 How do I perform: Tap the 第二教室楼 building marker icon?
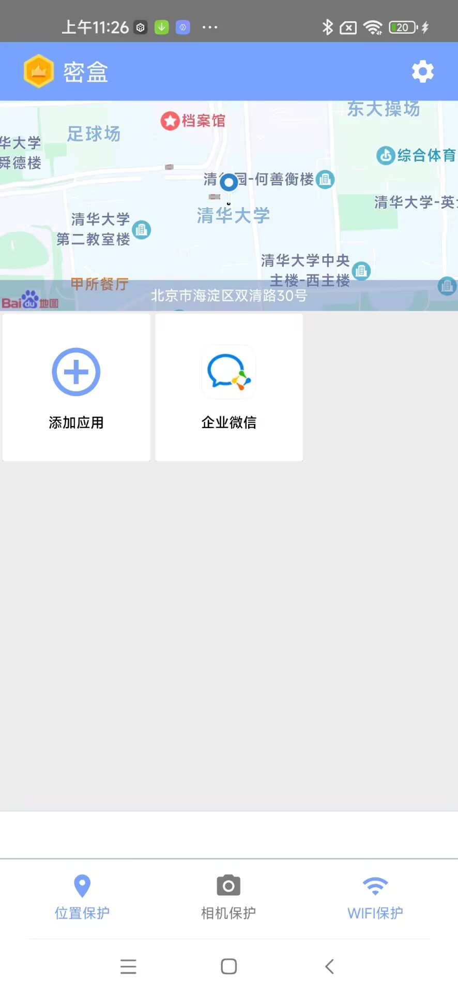point(141,229)
